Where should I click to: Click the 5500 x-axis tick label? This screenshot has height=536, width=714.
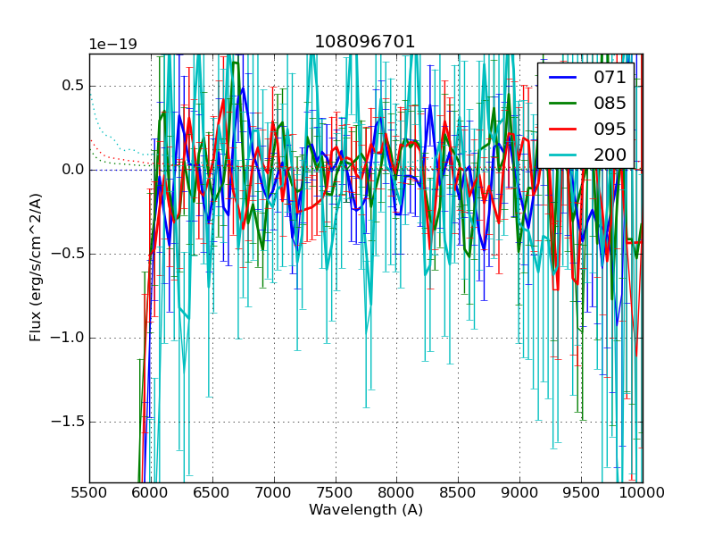coord(89,492)
